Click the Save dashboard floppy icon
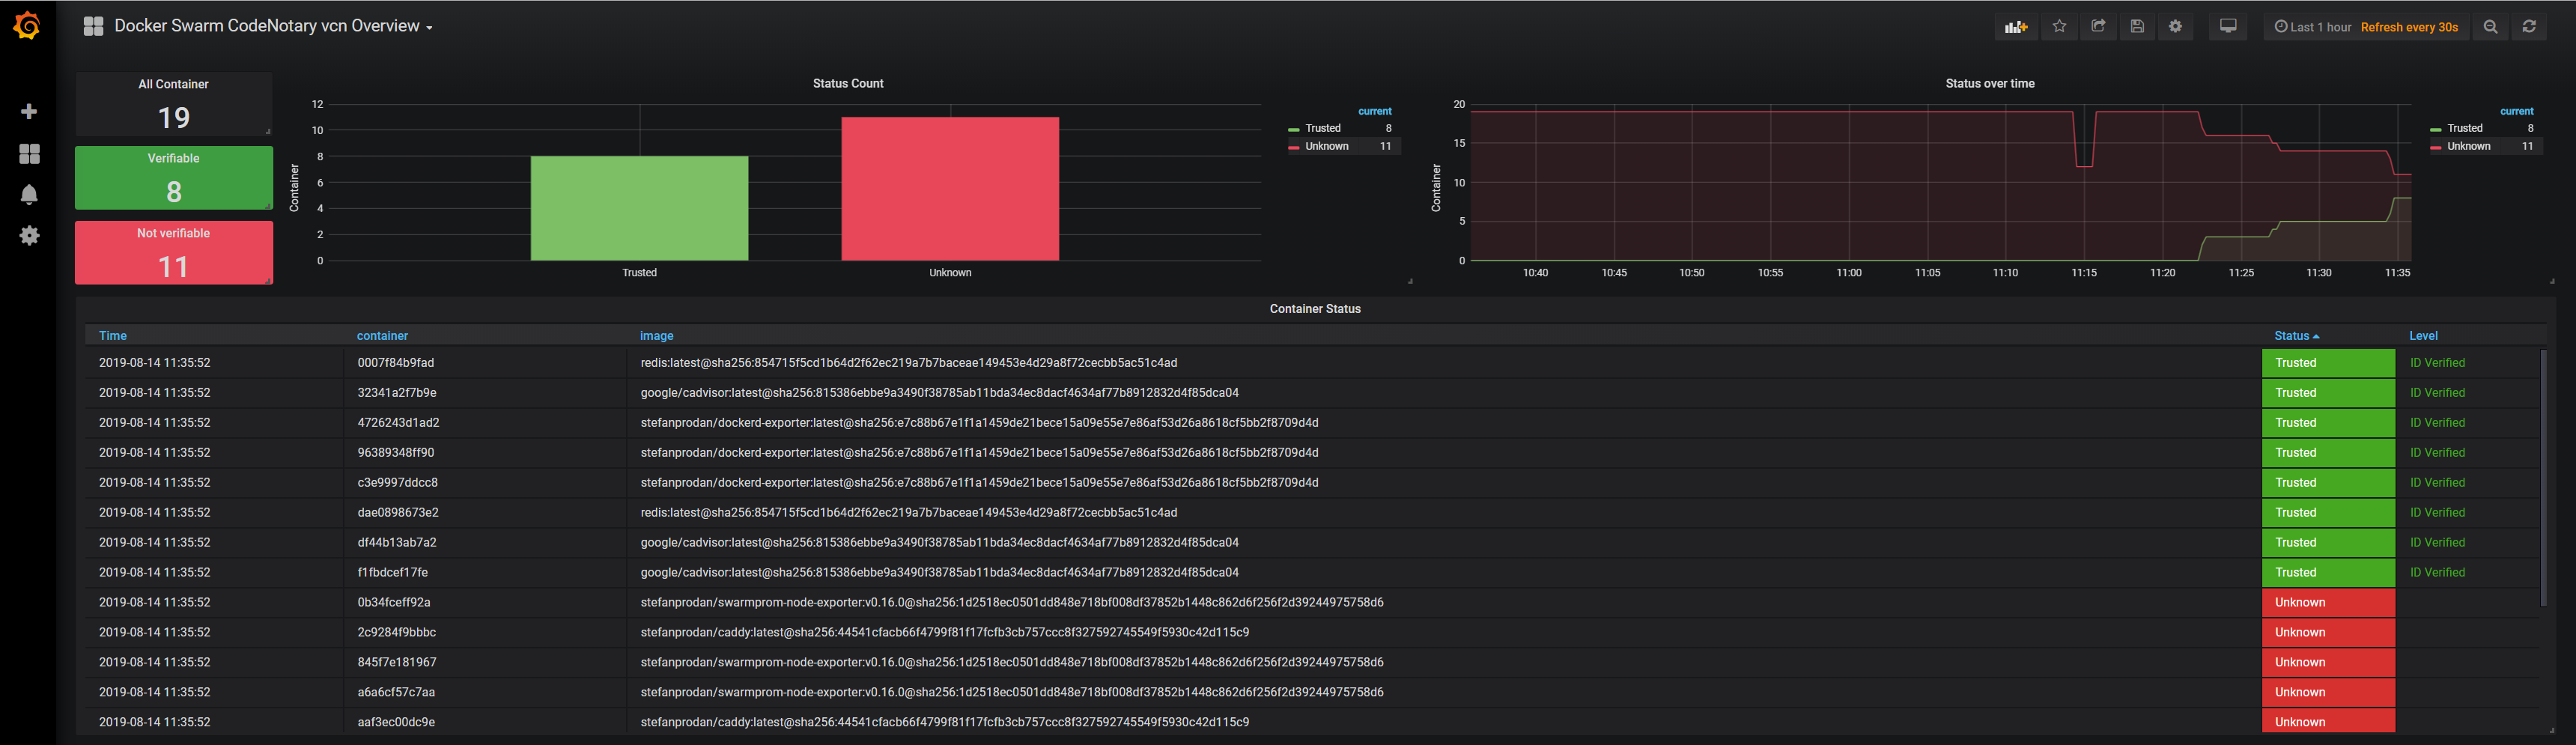This screenshot has height=745, width=2576. [2137, 27]
